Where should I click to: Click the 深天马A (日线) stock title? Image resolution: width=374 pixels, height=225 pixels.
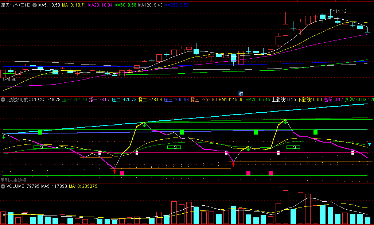point(16,5)
